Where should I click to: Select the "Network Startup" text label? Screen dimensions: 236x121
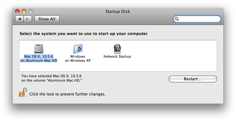[x=117, y=56]
